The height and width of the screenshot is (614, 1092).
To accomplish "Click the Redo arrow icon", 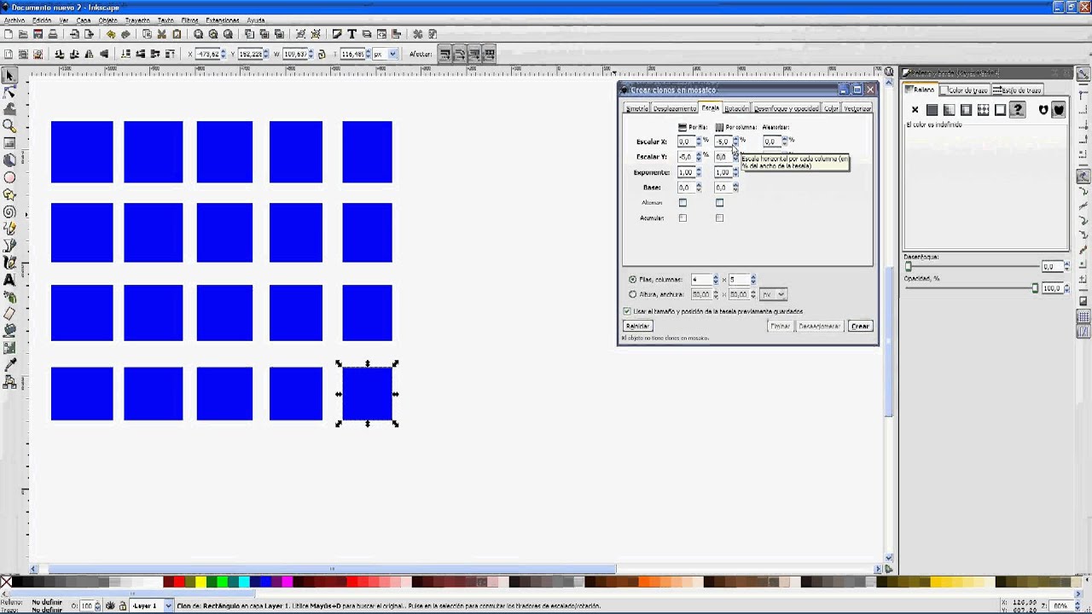I will [x=125, y=34].
